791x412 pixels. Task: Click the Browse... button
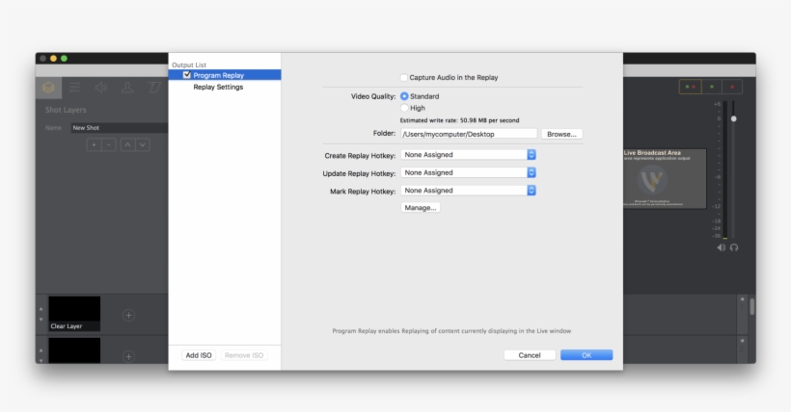pos(561,134)
